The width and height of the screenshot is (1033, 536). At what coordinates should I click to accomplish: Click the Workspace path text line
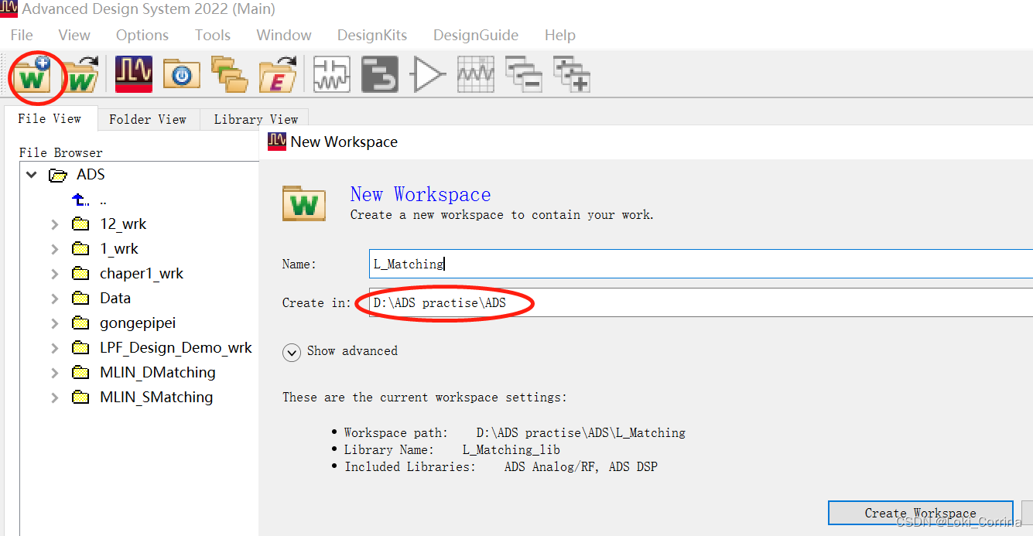(x=515, y=433)
